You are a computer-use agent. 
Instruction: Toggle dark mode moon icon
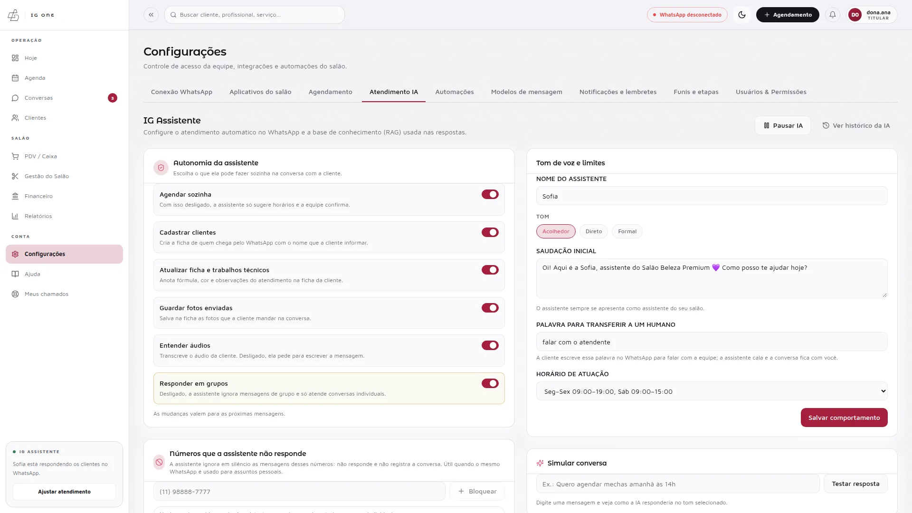point(742,15)
